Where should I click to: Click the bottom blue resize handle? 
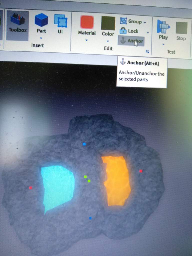coord(90,218)
